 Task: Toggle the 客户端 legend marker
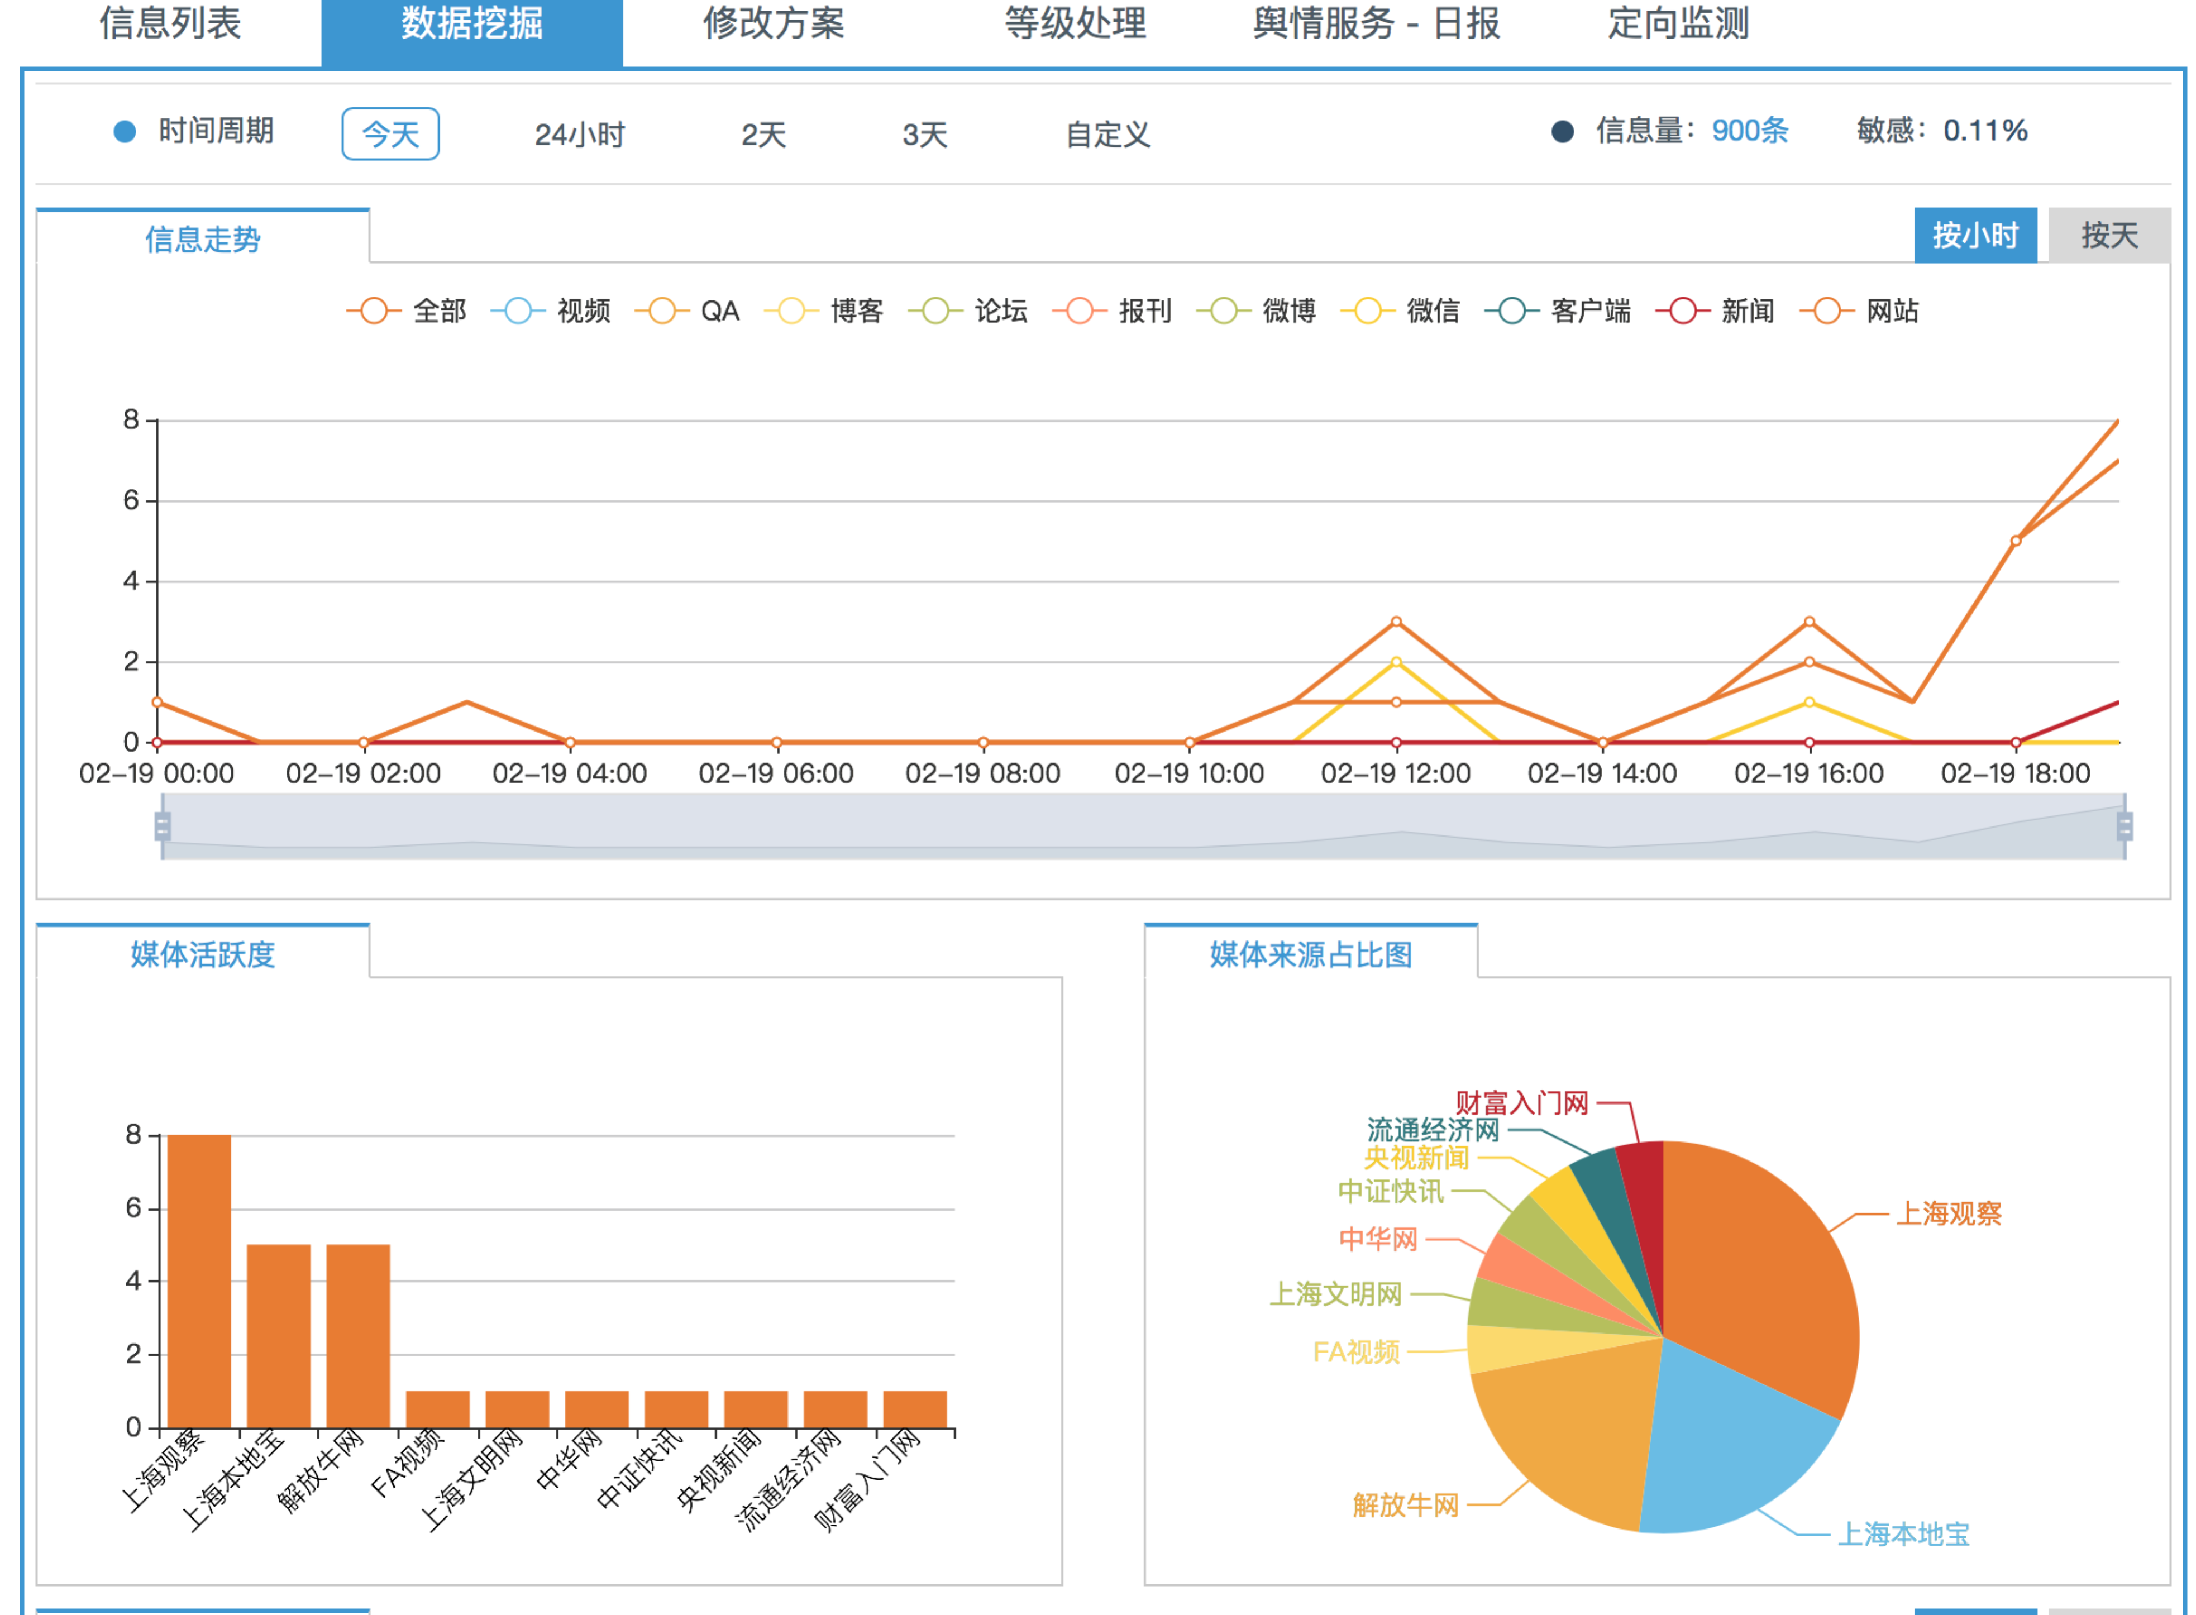[1512, 311]
